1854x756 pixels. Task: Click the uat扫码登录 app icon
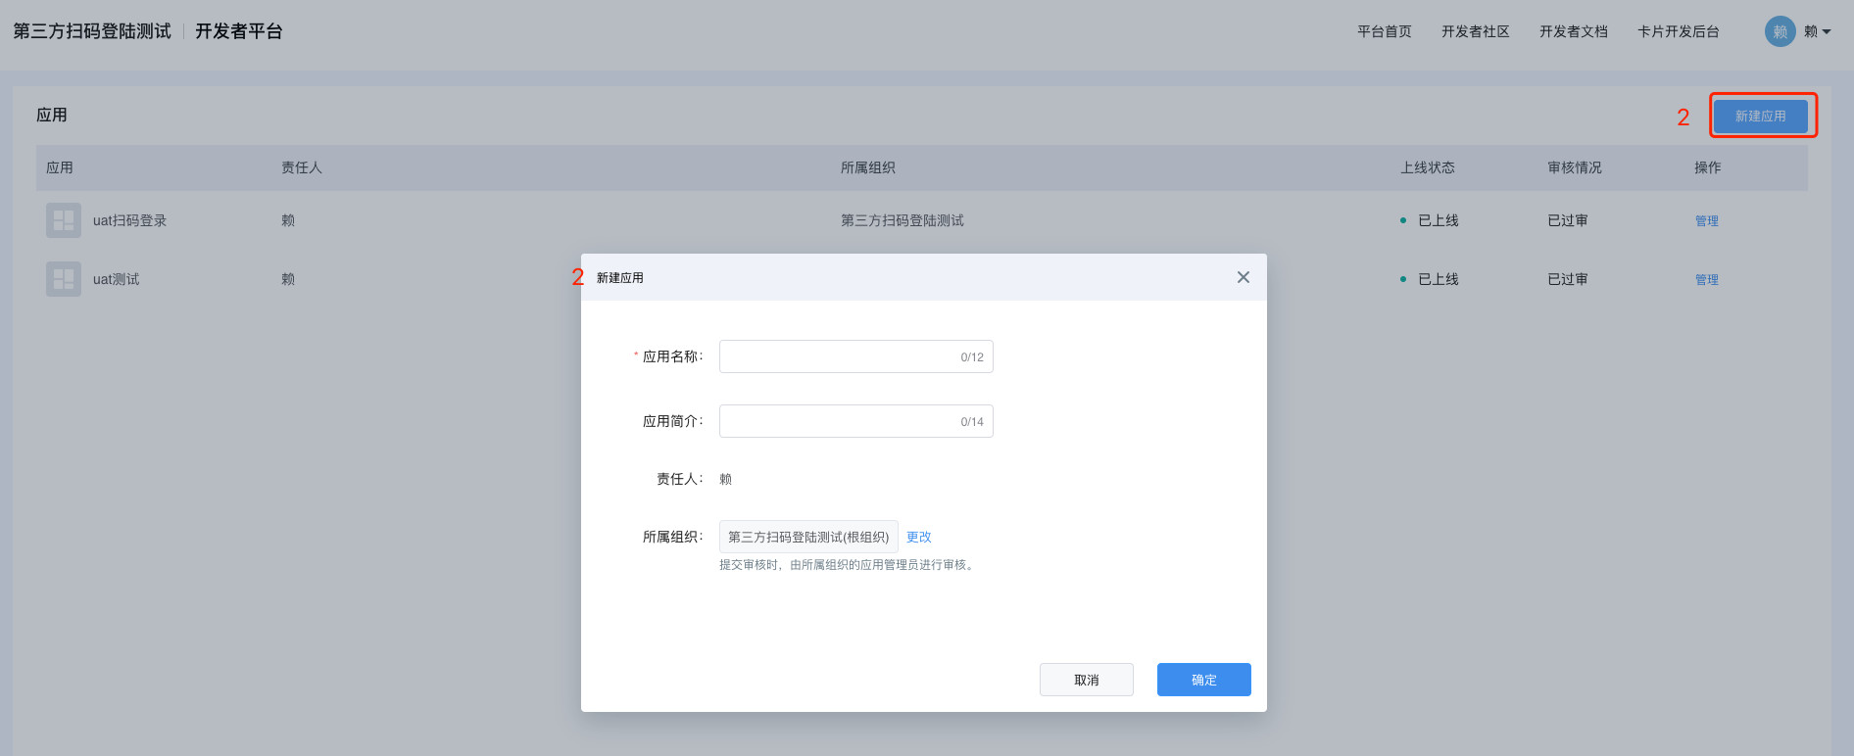64,220
